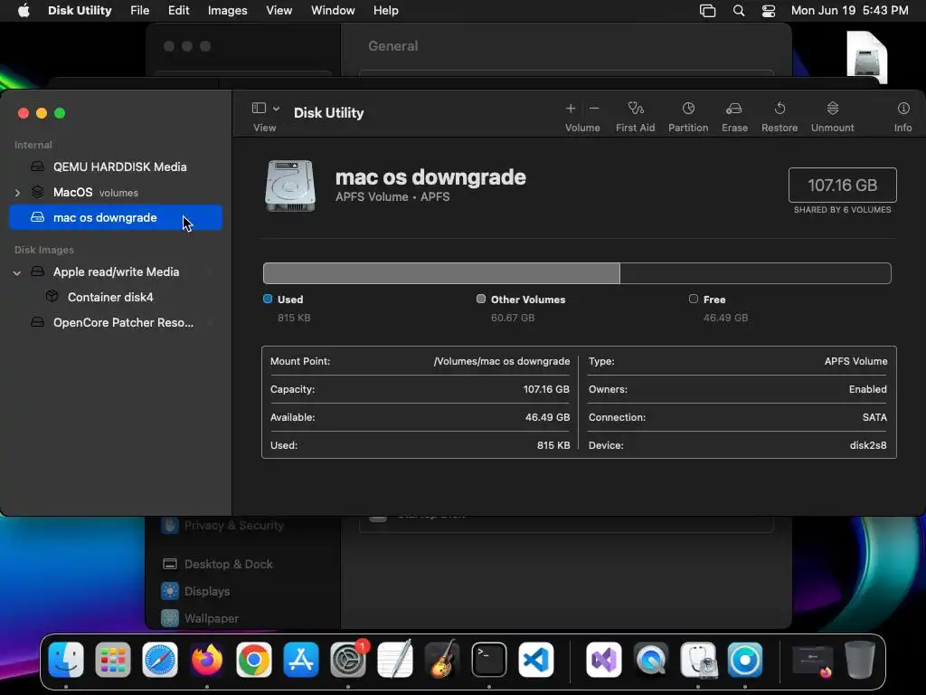Launch Firefox from the Dock
This screenshot has height=695, width=926.
pyautogui.click(x=207, y=660)
